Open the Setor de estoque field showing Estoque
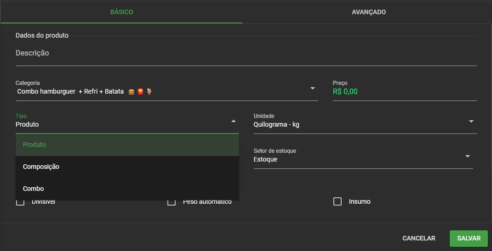Image resolution: width=492 pixels, height=251 pixels. click(x=359, y=159)
